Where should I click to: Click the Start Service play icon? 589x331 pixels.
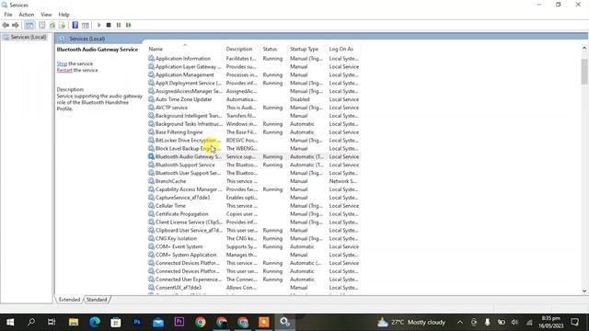(x=99, y=25)
